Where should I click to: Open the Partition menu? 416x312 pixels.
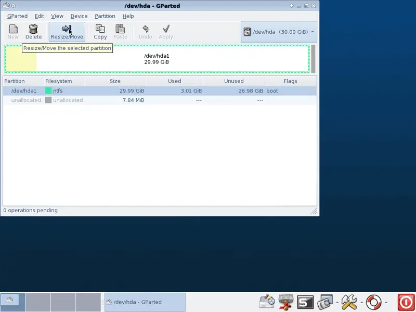105,16
